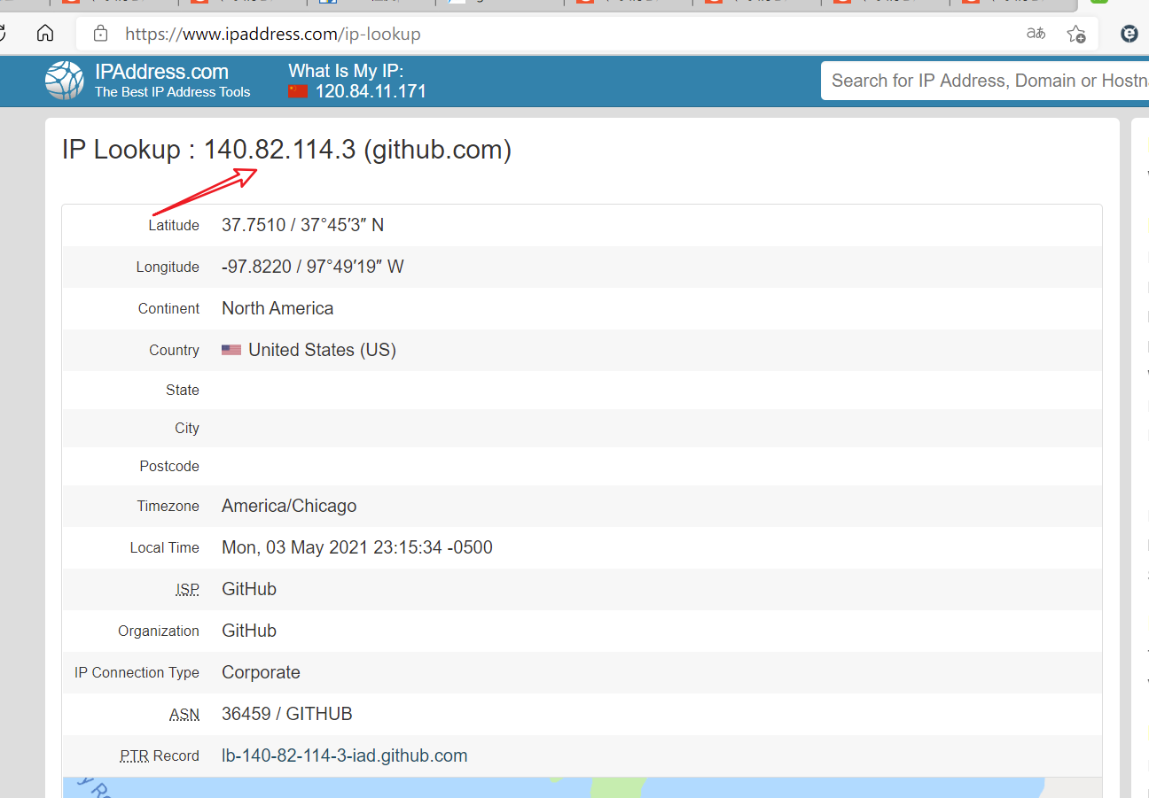1149x798 pixels.
Task: Select longitude value -97.8220 / 97°49′19″ W
Action: (312, 267)
